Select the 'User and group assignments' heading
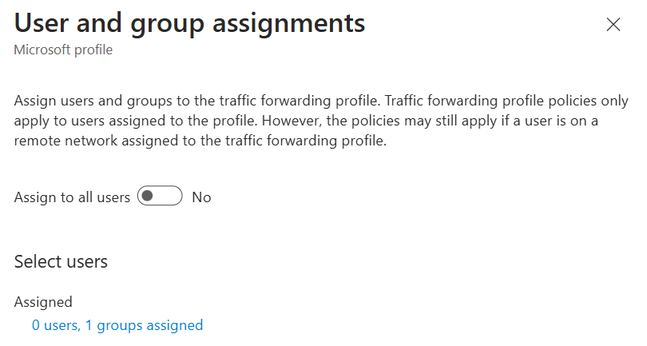Screen dimensions: 647x346 (x=189, y=23)
